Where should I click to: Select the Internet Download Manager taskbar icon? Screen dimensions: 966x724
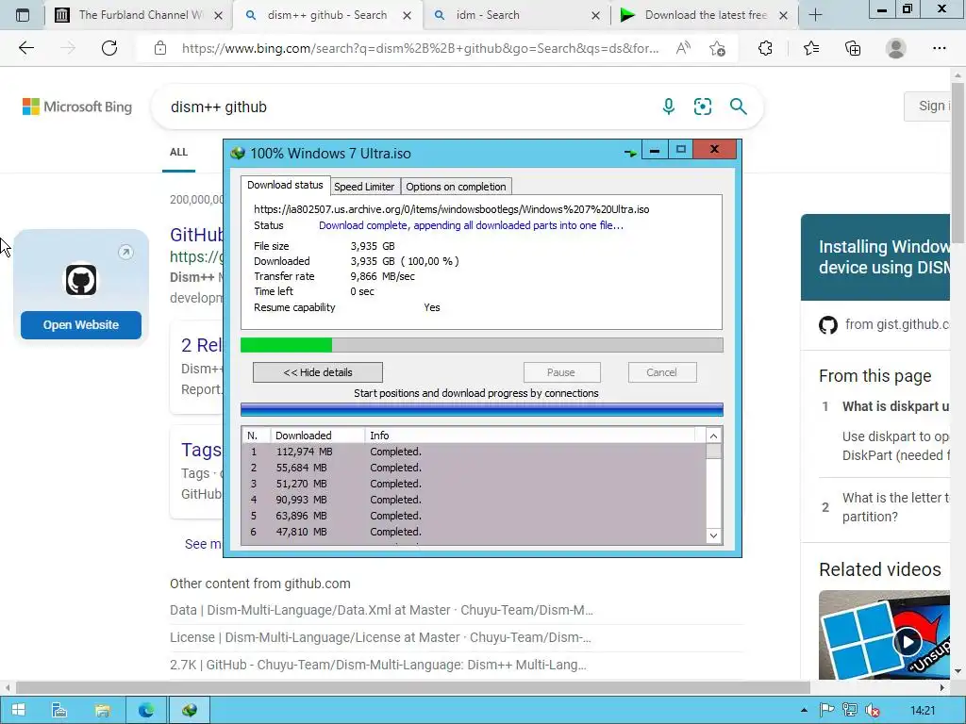190,710
